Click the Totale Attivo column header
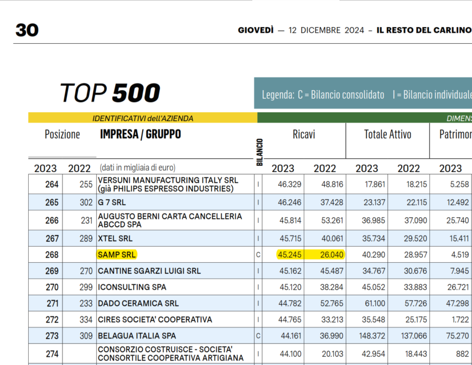472x365 pixels. [x=388, y=134]
